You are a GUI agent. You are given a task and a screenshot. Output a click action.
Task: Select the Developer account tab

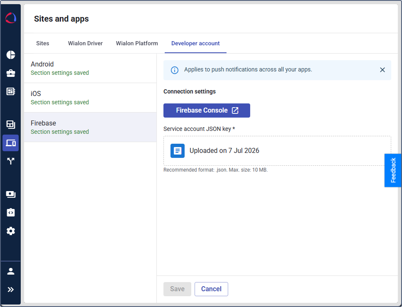(x=195, y=43)
